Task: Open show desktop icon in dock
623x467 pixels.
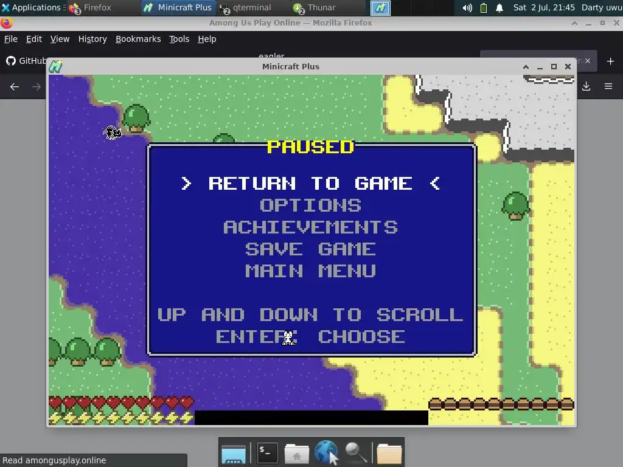Action: click(x=233, y=453)
